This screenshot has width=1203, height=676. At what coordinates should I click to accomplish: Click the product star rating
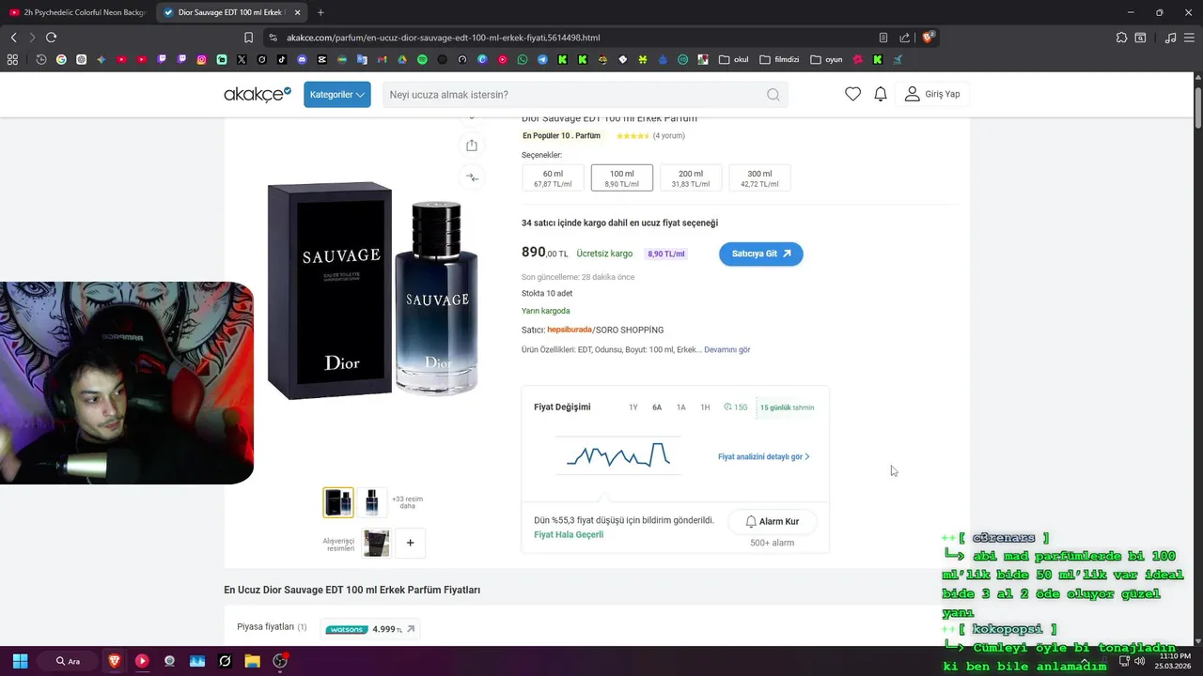pyautogui.click(x=633, y=136)
